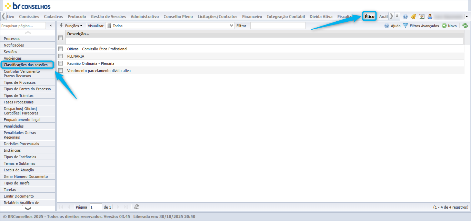Open the Gestão de Sessões tab
Viewport: 471px width, 221px height.
108,17
